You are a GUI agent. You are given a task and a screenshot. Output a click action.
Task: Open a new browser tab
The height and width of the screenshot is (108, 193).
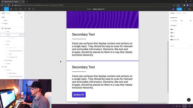pos(27,2)
